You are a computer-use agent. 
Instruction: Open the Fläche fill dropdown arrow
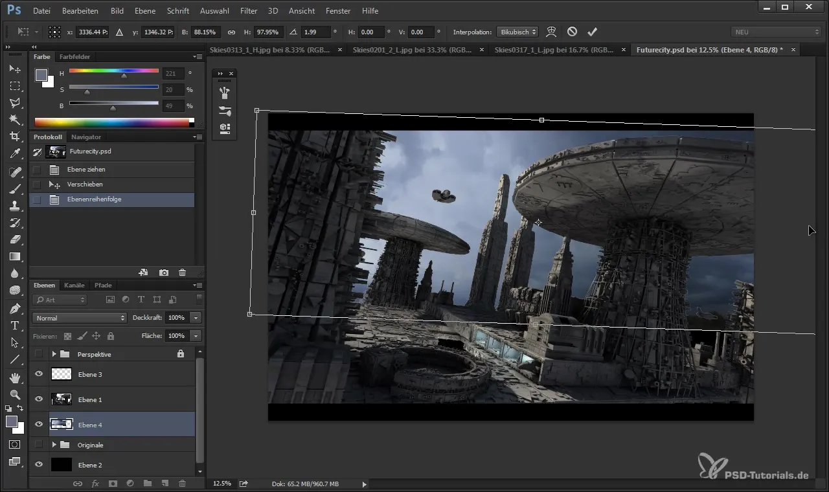pos(196,336)
